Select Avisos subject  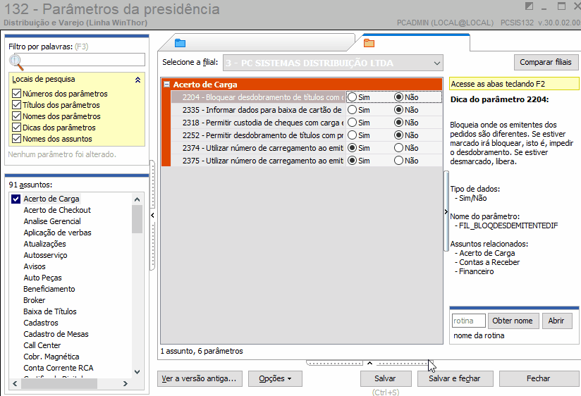pyautogui.click(x=35, y=267)
